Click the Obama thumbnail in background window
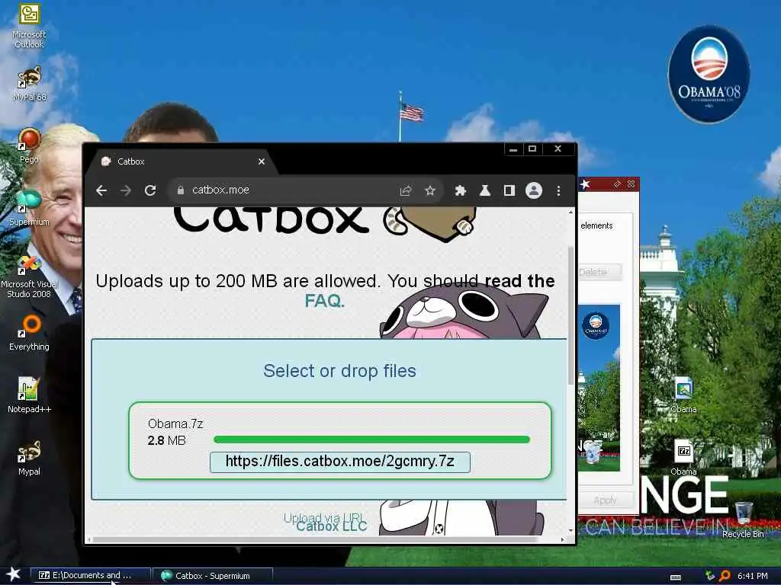The height and width of the screenshot is (585, 781). [x=599, y=388]
